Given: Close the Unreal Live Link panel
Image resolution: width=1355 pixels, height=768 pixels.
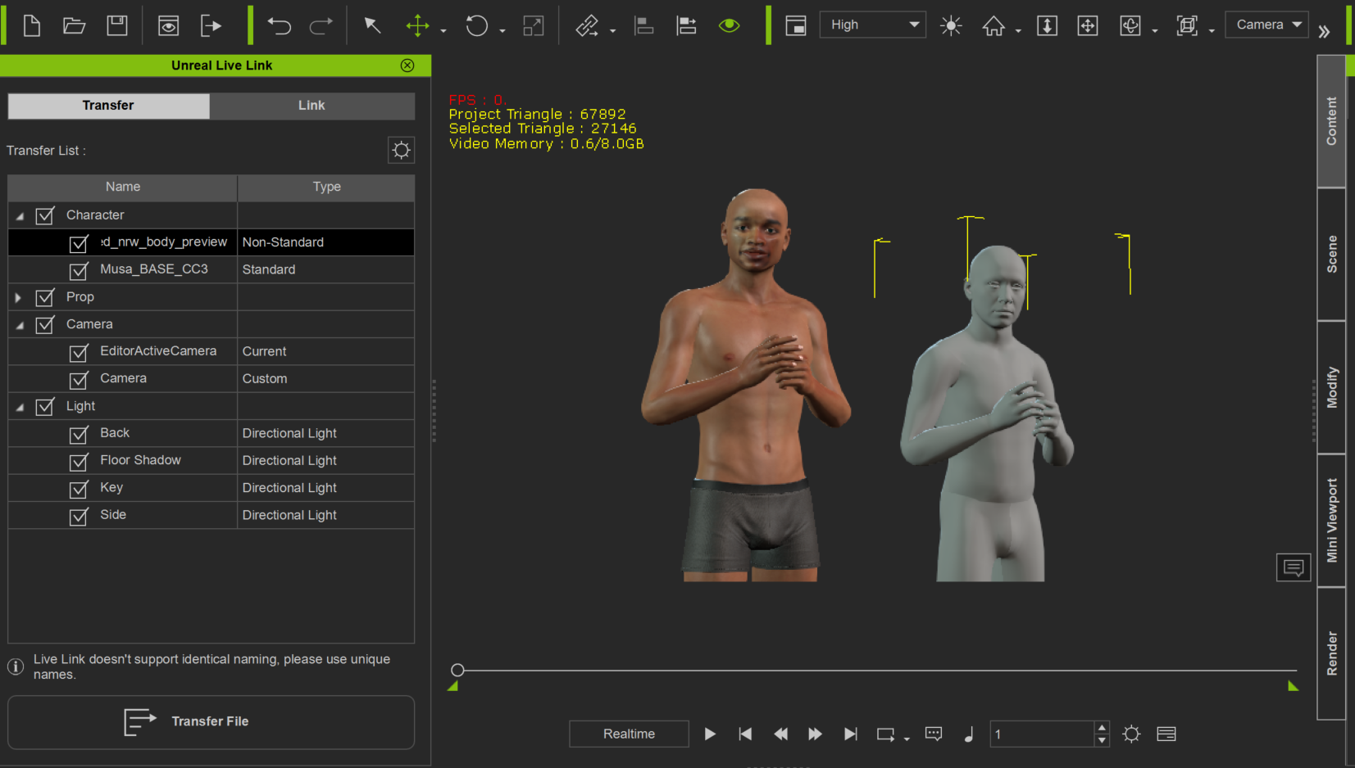Looking at the screenshot, I should coord(407,66).
